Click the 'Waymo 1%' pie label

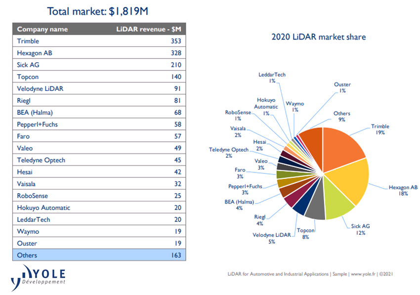[x=295, y=106]
